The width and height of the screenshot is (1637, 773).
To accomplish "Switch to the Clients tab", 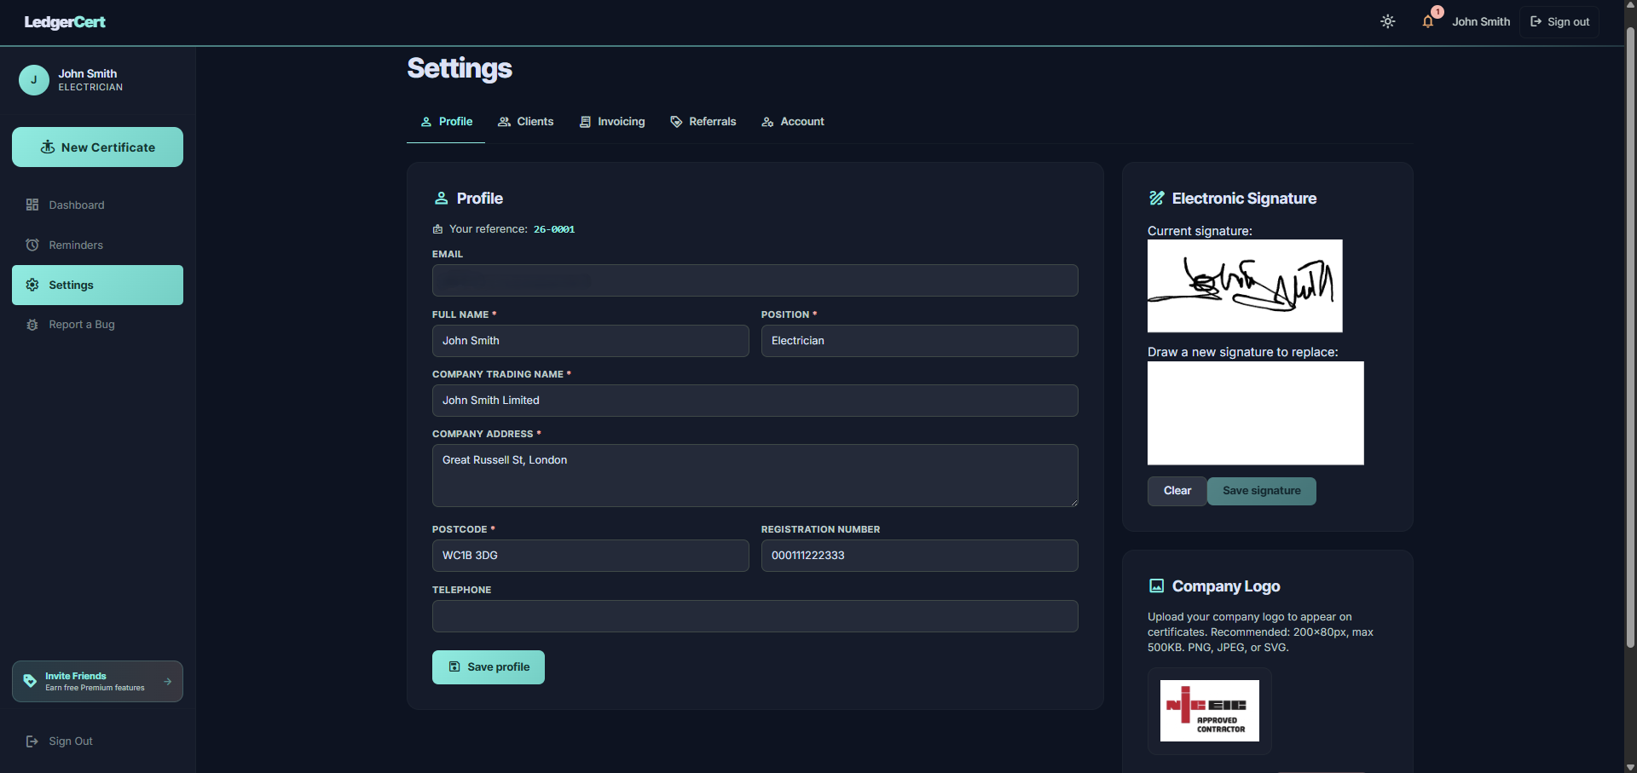I will tap(525, 121).
